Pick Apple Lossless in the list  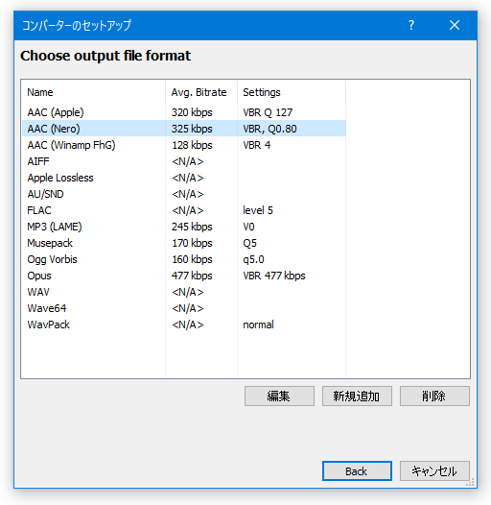coord(184,178)
